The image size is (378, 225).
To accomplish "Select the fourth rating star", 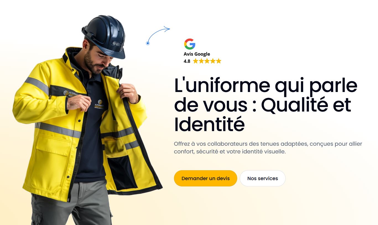I will 213,61.
